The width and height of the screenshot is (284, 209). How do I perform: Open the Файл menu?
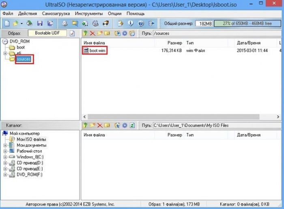(x=8, y=13)
